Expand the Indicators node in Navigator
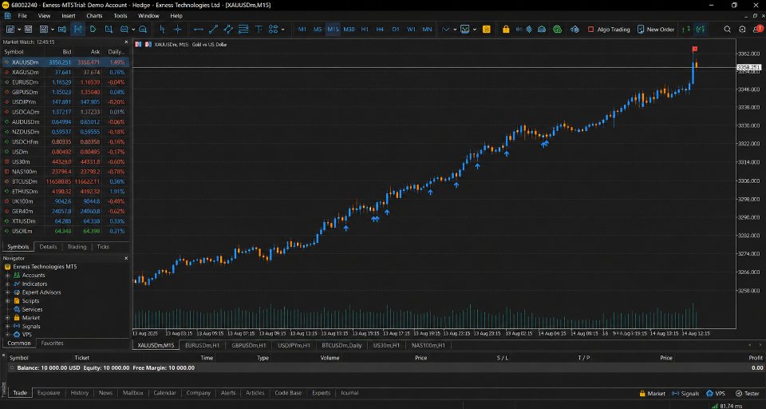 point(7,284)
